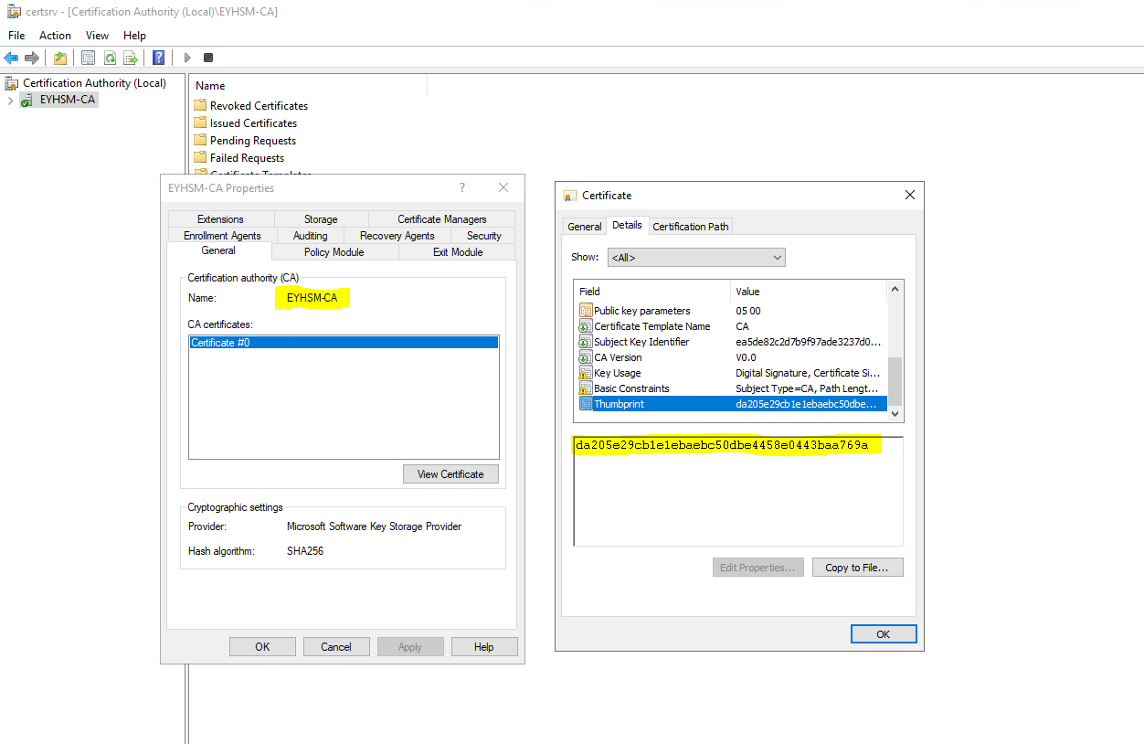Click the Back arrow in the certsrv toolbar

(11, 58)
